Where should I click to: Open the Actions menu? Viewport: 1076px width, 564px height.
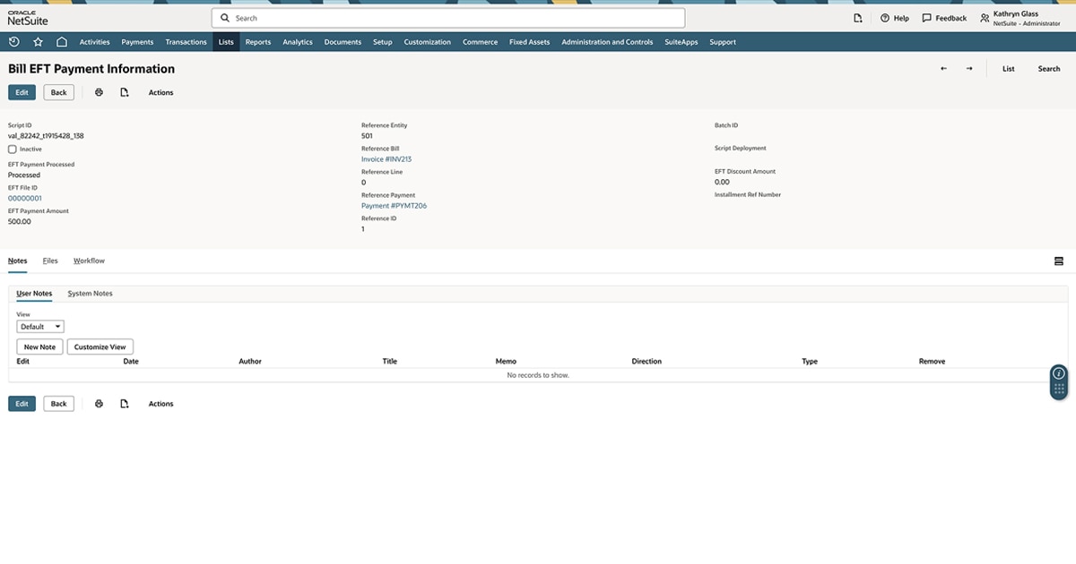coord(161,92)
